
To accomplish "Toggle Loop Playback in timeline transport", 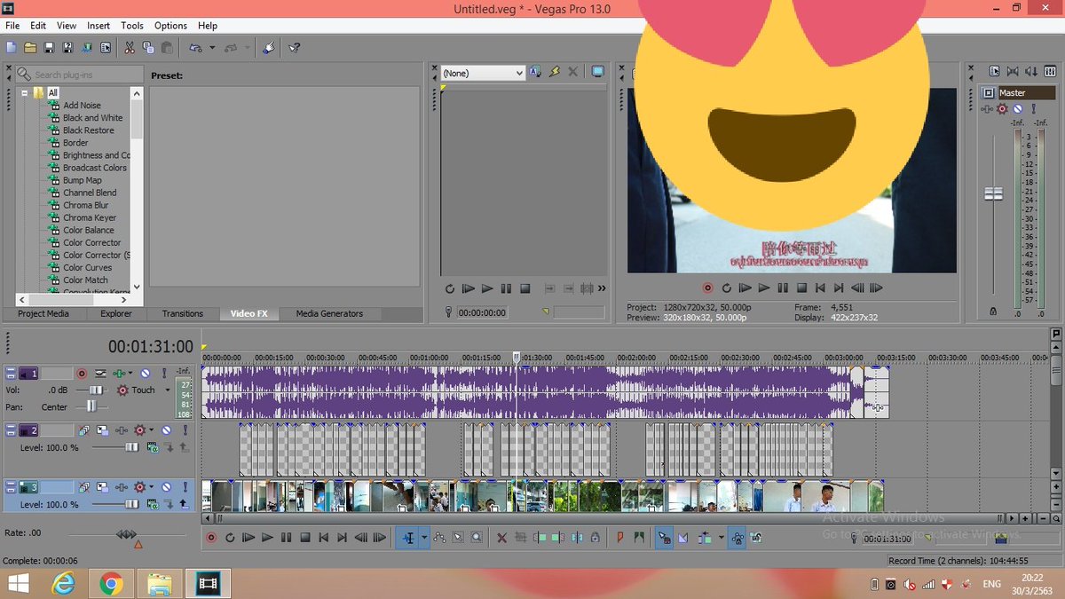I will point(230,538).
